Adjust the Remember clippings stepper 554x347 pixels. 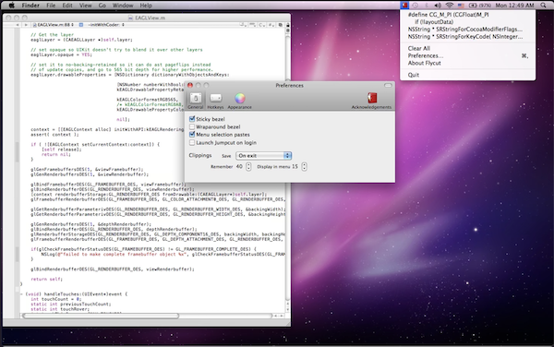248,167
